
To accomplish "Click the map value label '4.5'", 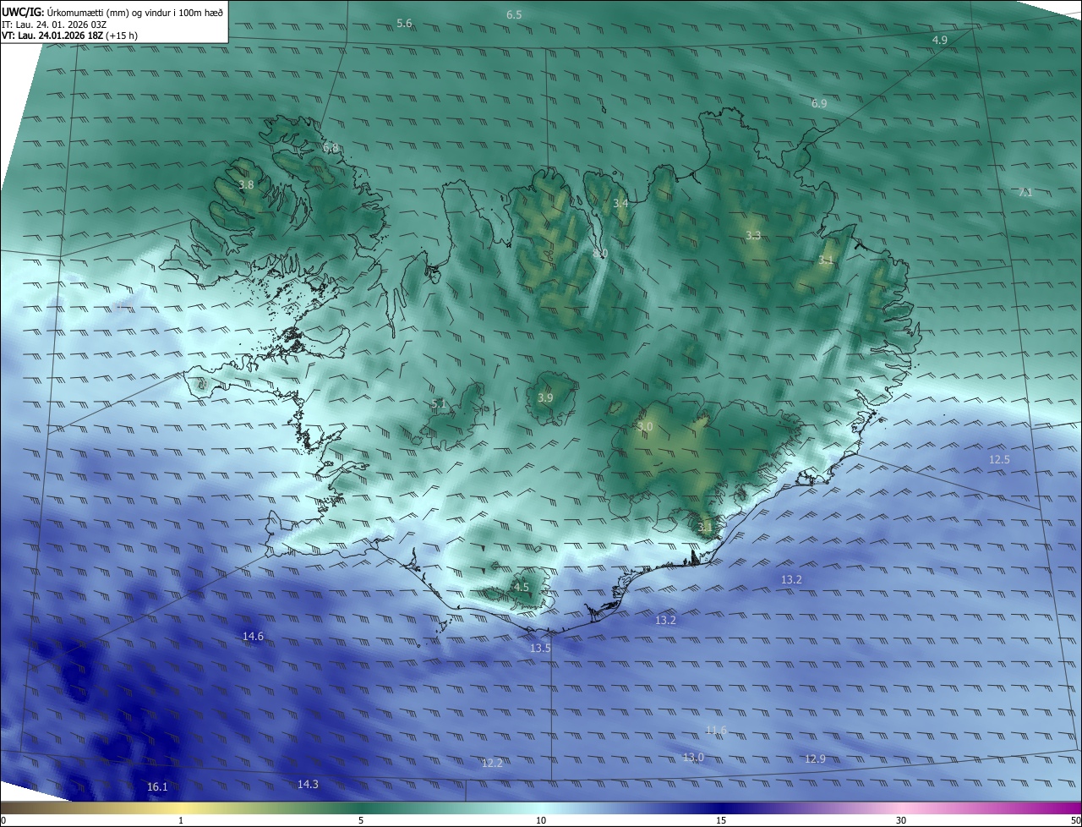I will [522, 587].
